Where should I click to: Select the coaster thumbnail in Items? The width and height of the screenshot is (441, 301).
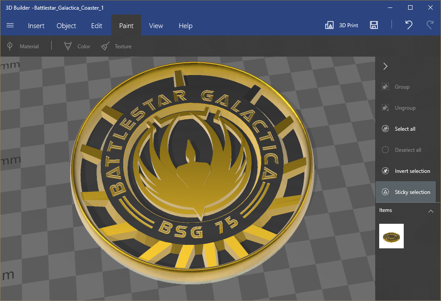coord(391,236)
